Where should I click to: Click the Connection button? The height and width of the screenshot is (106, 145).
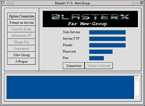pyautogui.click(x=74, y=66)
